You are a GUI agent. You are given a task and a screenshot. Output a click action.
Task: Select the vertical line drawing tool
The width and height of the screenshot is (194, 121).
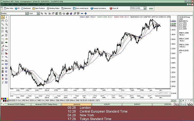tap(6, 17)
